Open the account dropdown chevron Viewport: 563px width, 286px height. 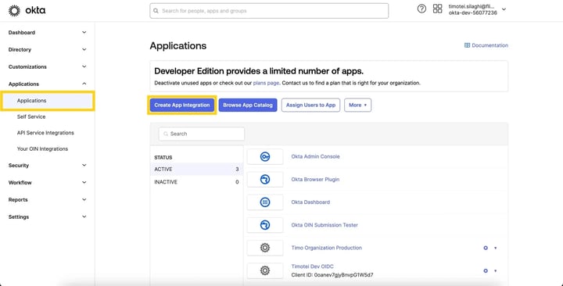[504, 9]
